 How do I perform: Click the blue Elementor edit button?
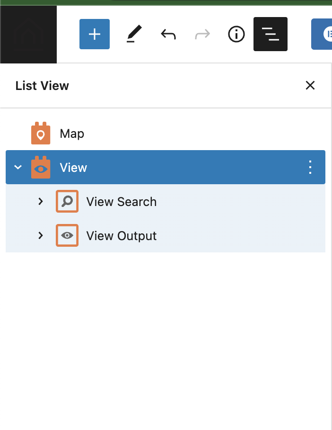pyautogui.click(x=322, y=34)
